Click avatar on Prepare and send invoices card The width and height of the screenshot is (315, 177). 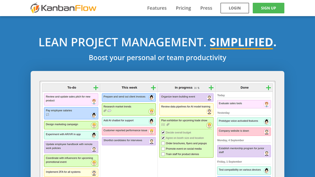coord(151,98)
